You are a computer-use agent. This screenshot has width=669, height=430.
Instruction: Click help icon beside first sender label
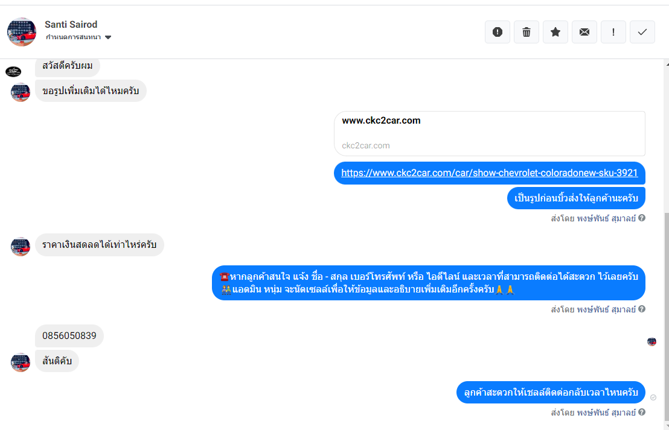click(x=642, y=218)
